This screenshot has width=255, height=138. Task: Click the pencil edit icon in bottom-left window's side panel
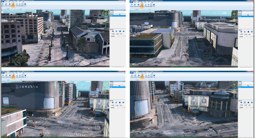[112, 83]
